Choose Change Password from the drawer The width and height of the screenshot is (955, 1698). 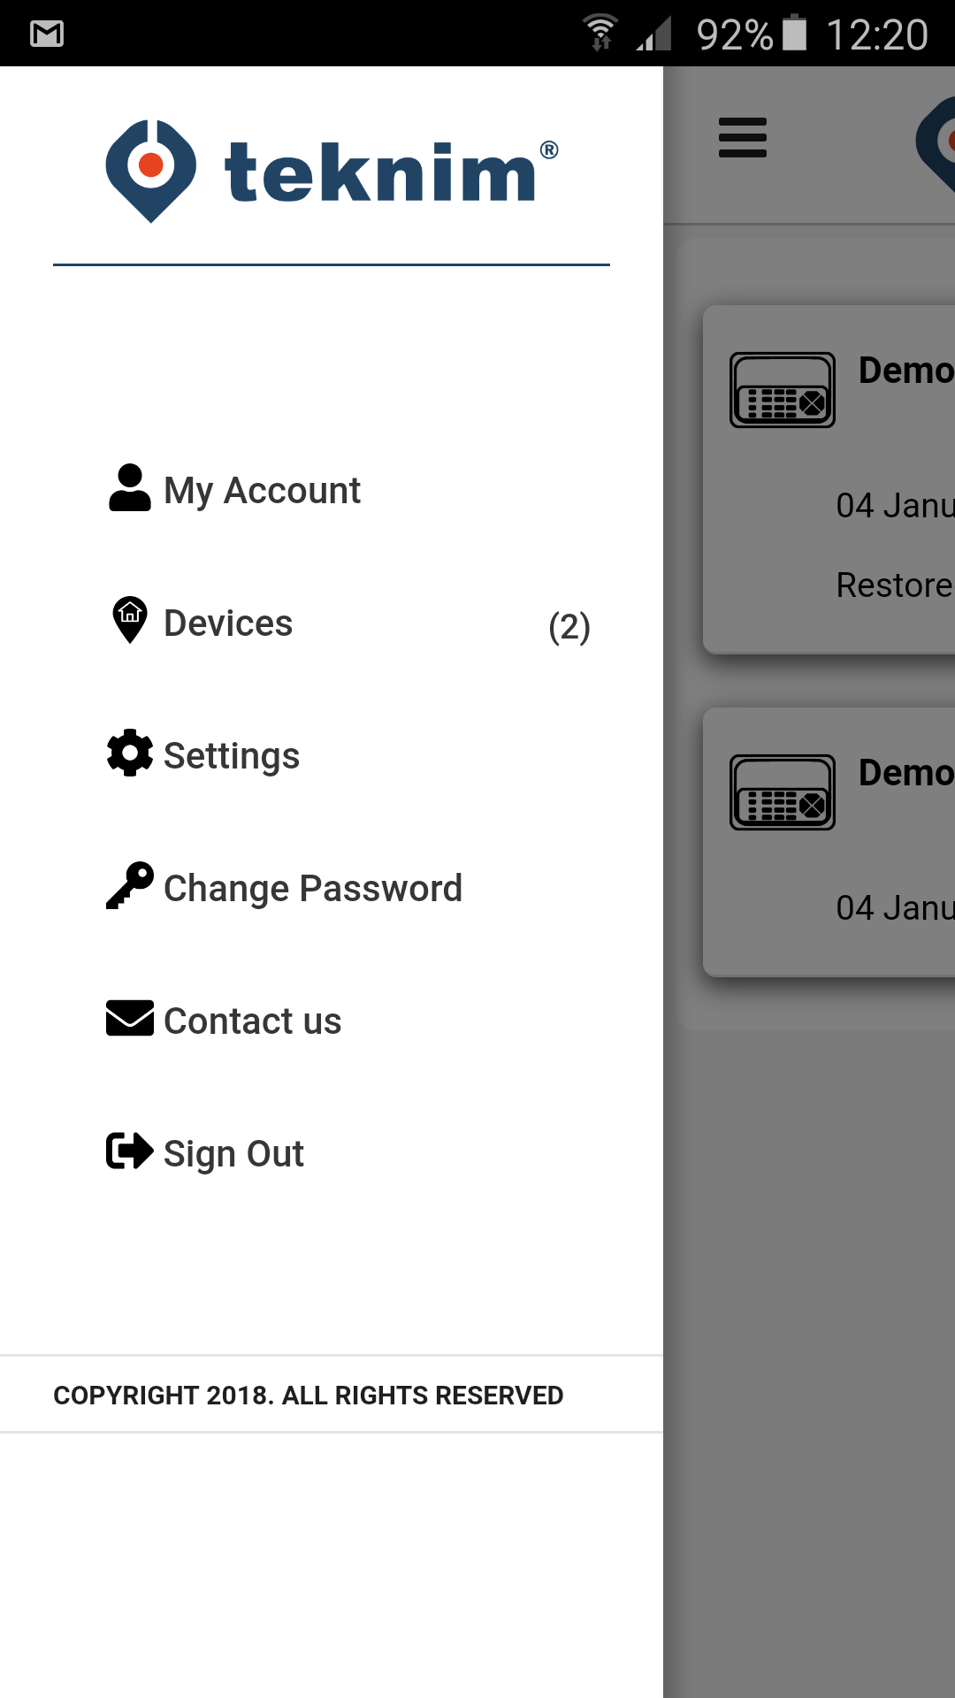tap(313, 889)
